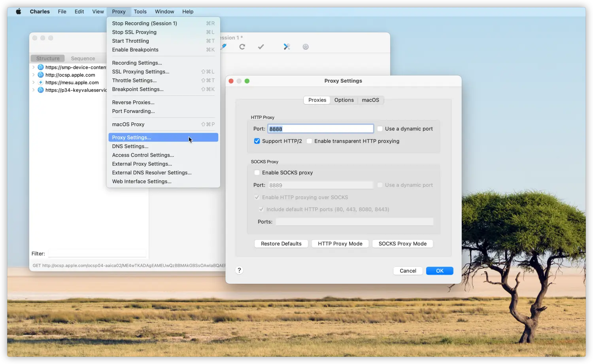Switch to the Proxies tab
Screen dimensions: 593x364
click(x=317, y=100)
